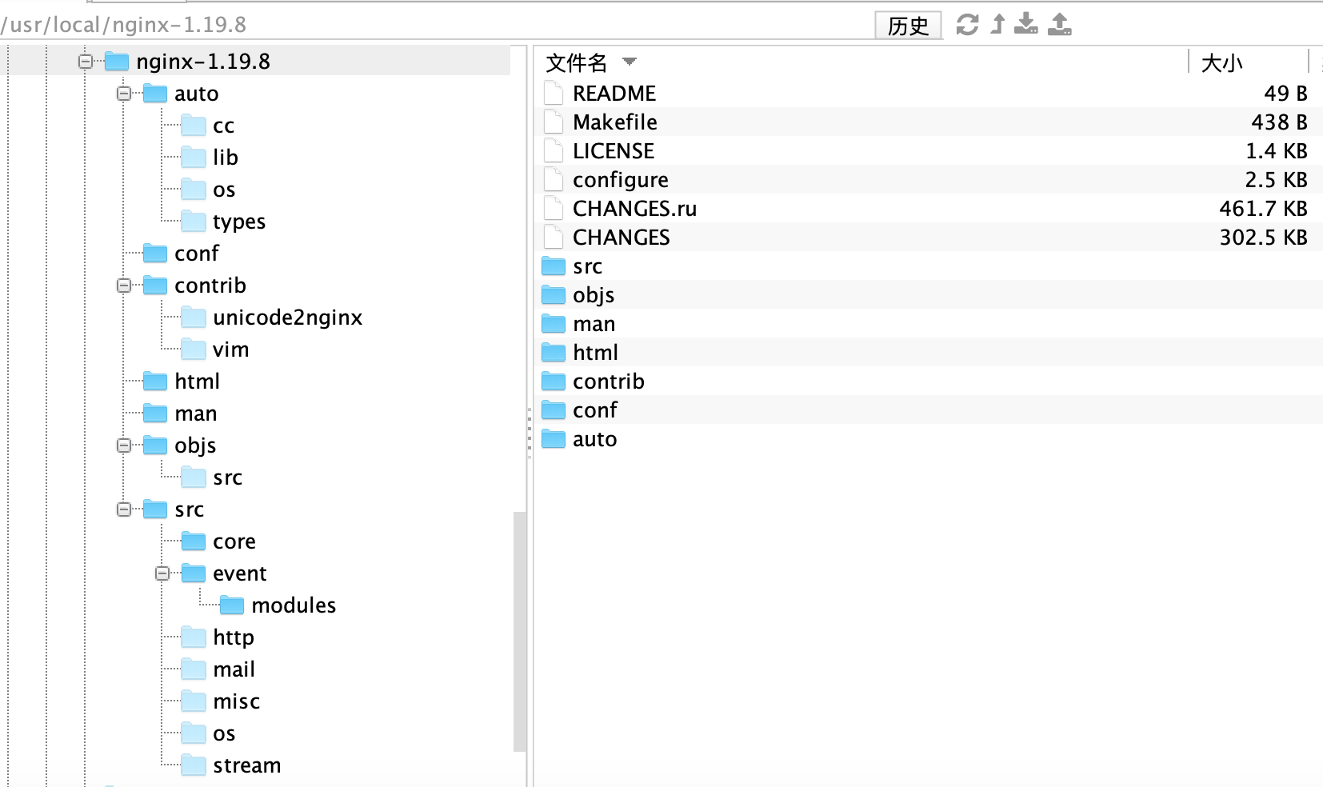Screen dimensions: 1323x787
Task: Click the upload icon in the toolbar
Action: [x=1060, y=24]
